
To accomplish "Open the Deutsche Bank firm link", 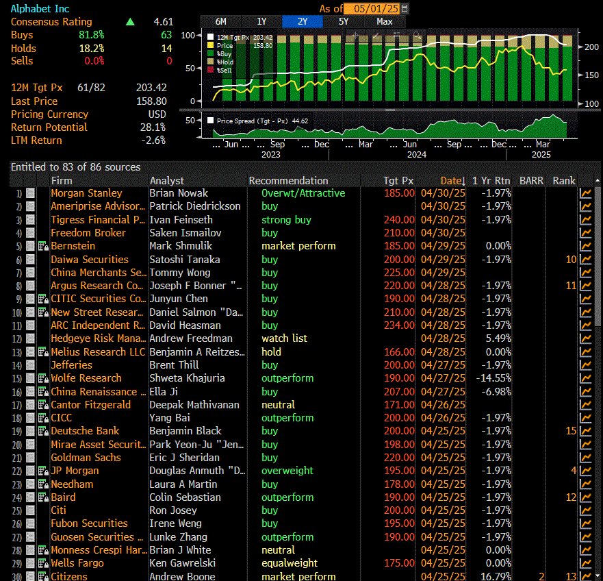I will click(x=85, y=431).
